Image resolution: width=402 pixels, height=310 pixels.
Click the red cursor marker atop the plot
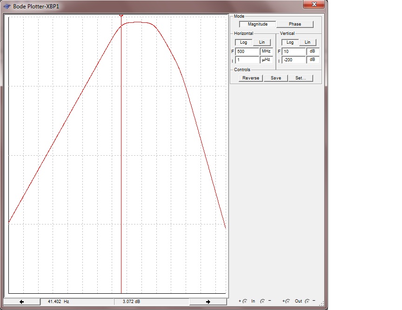tap(121, 16)
